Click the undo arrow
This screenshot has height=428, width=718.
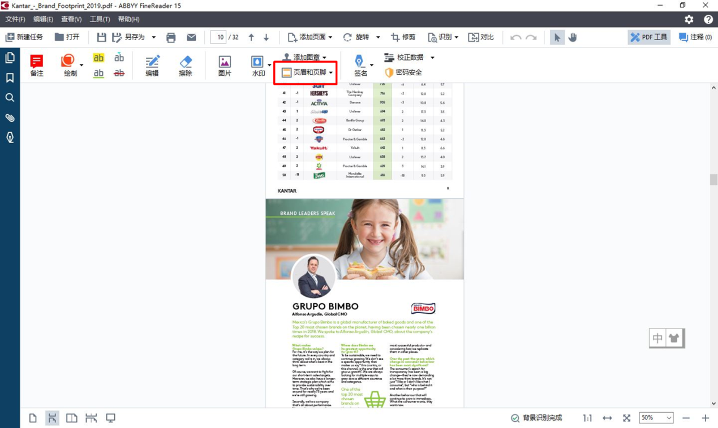coord(515,37)
